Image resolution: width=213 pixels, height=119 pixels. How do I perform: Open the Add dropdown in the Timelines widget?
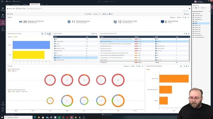coord(133,66)
